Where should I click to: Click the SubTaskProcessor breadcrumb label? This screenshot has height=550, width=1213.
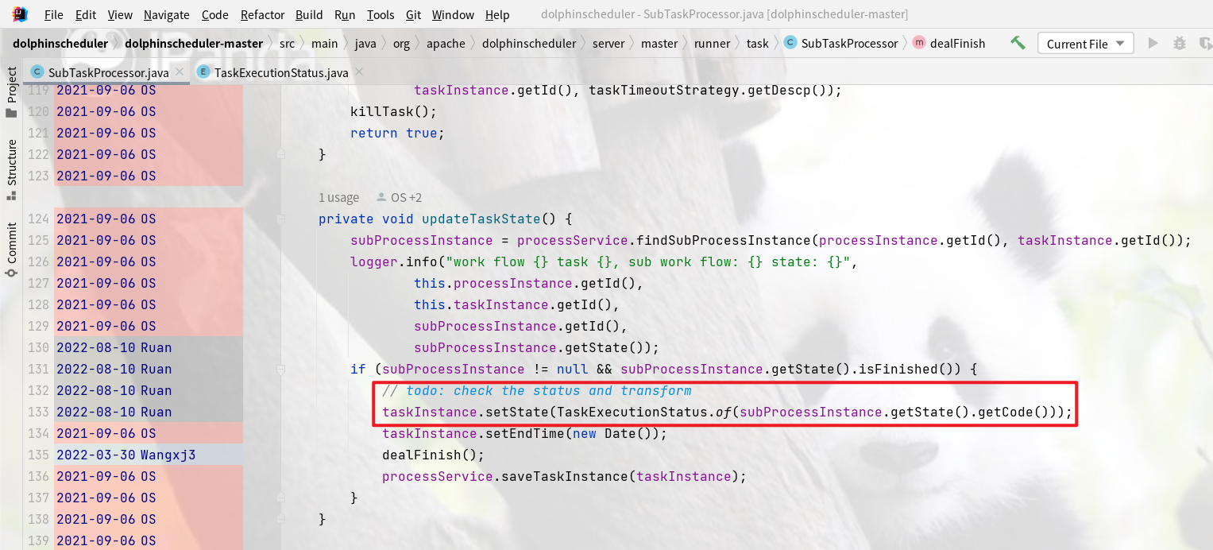click(849, 43)
